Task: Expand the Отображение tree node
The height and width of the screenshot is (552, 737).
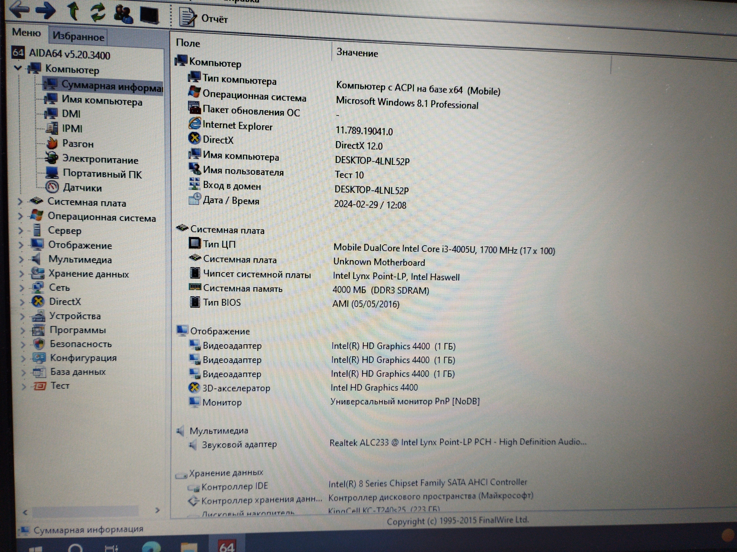Action: point(21,245)
